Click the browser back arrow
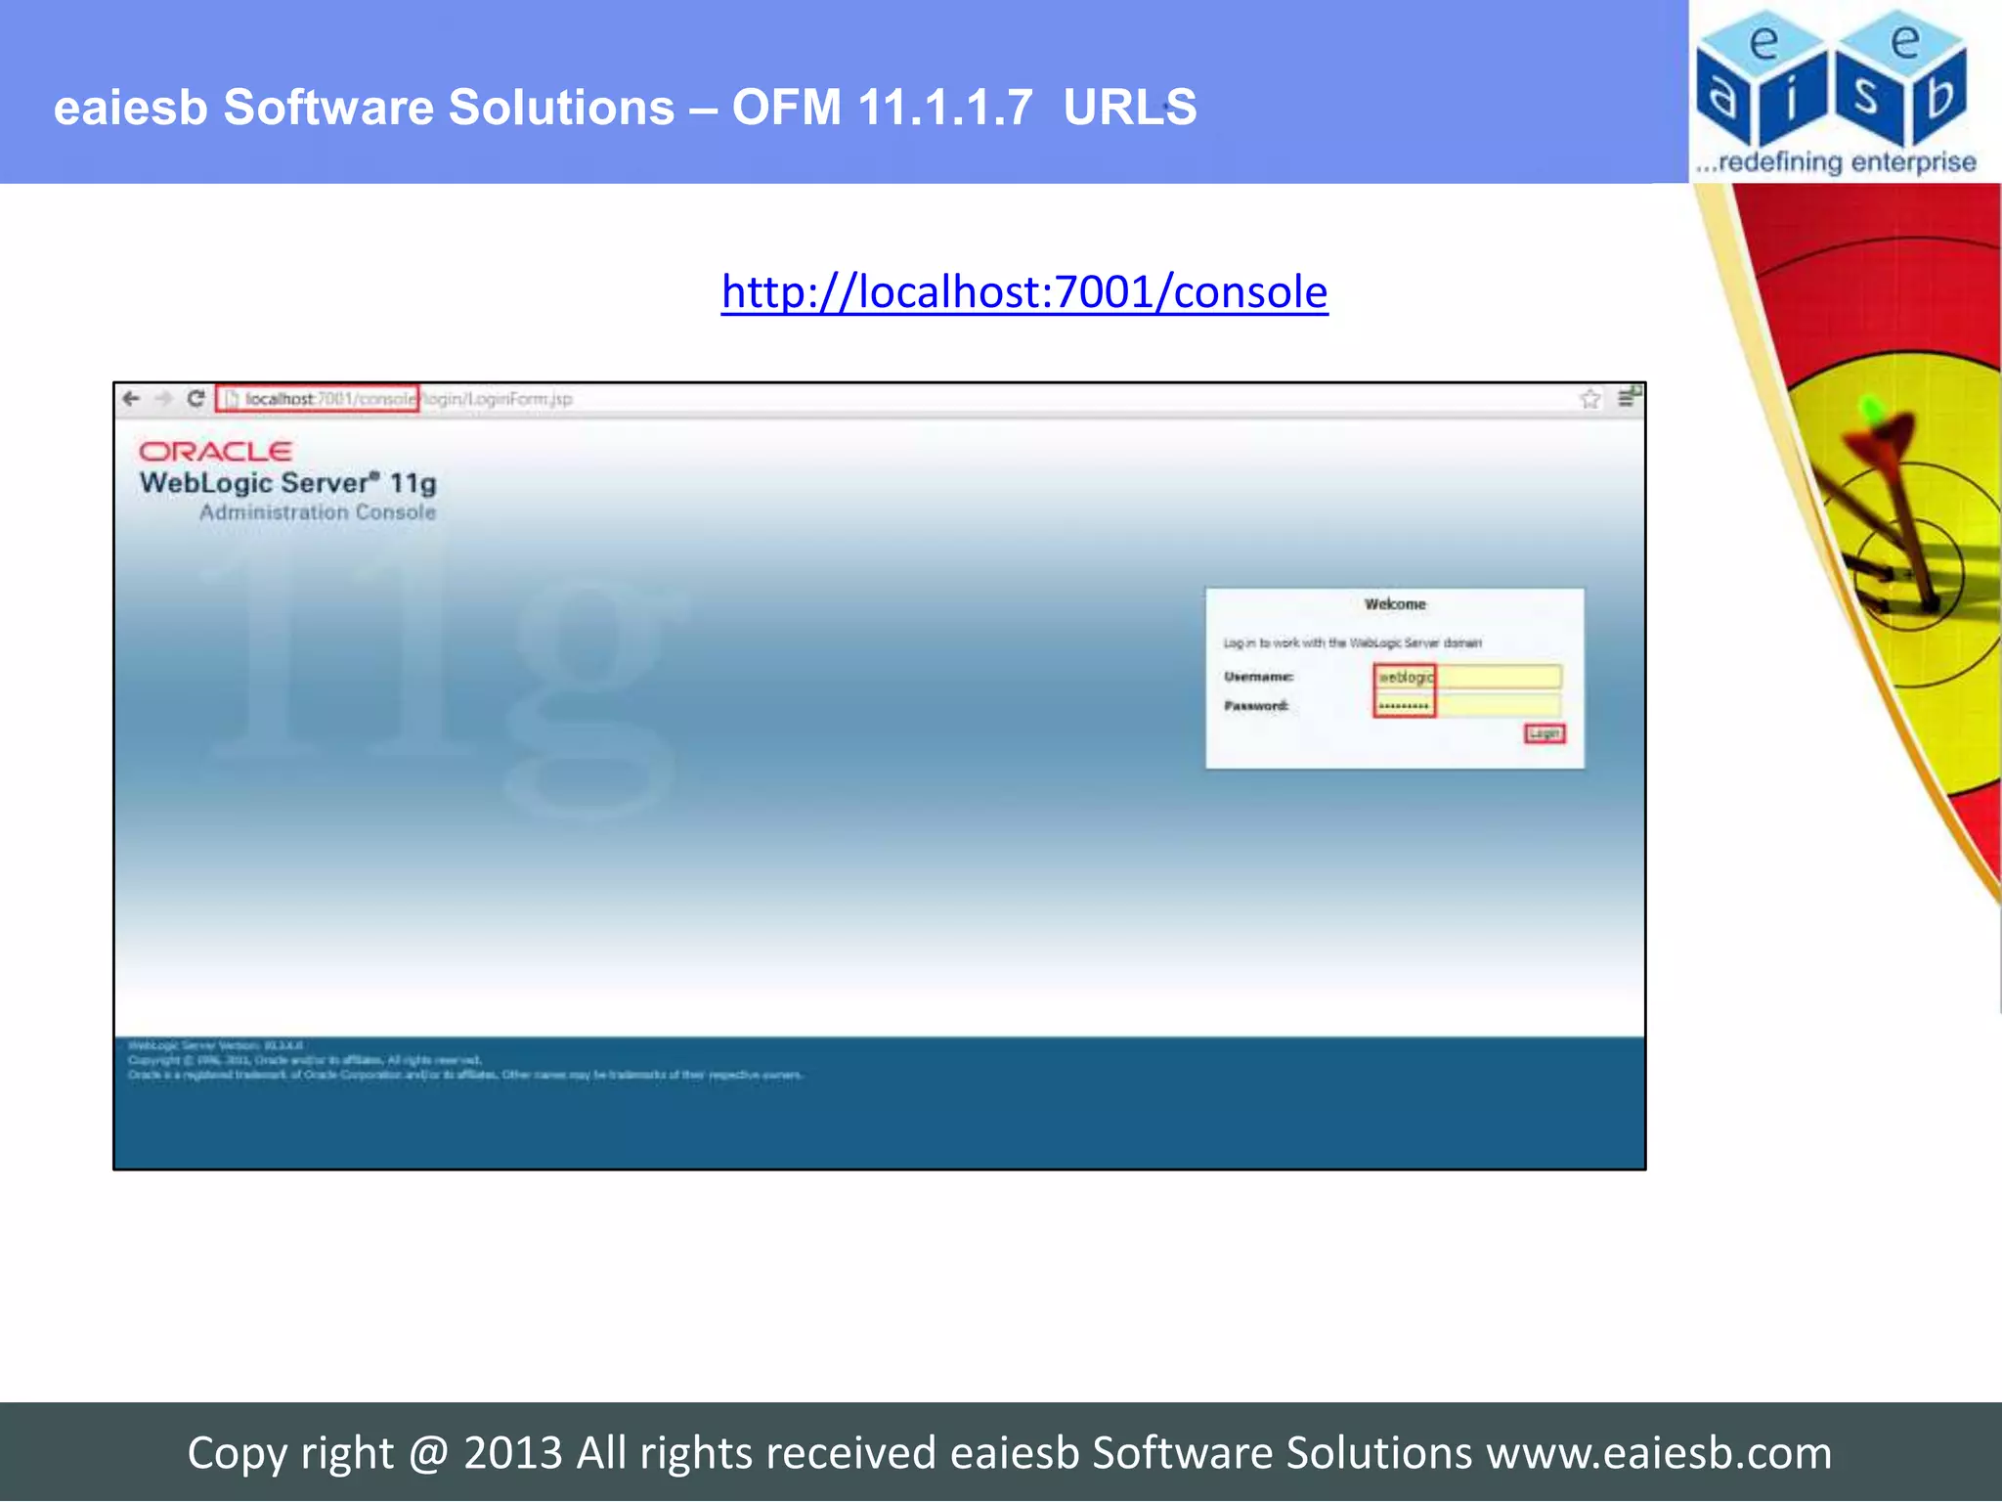The height and width of the screenshot is (1502, 2002). pos(131,398)
